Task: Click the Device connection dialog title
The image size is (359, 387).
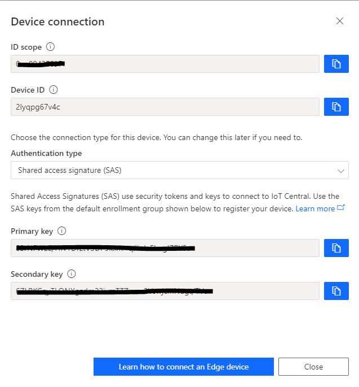Action: point(57,22)
